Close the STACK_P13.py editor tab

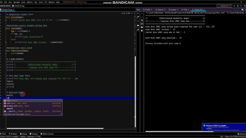point(14,10)
